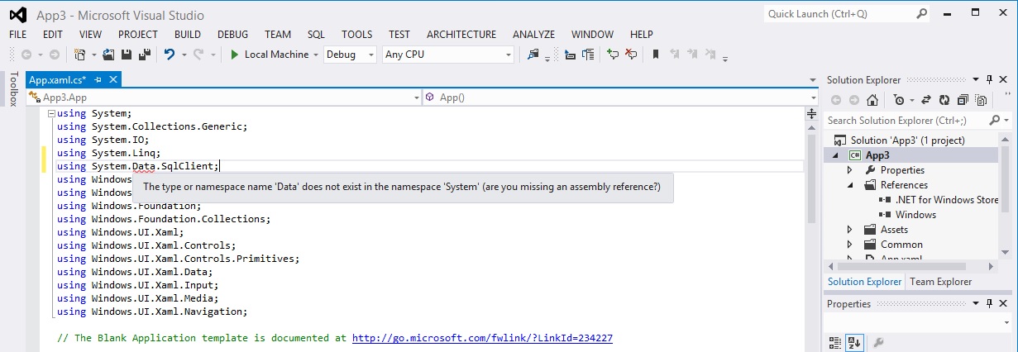The width and height of the screenshot is (1018, 352).
Task: Click the New Project toolbar icon
Action: 79,55
